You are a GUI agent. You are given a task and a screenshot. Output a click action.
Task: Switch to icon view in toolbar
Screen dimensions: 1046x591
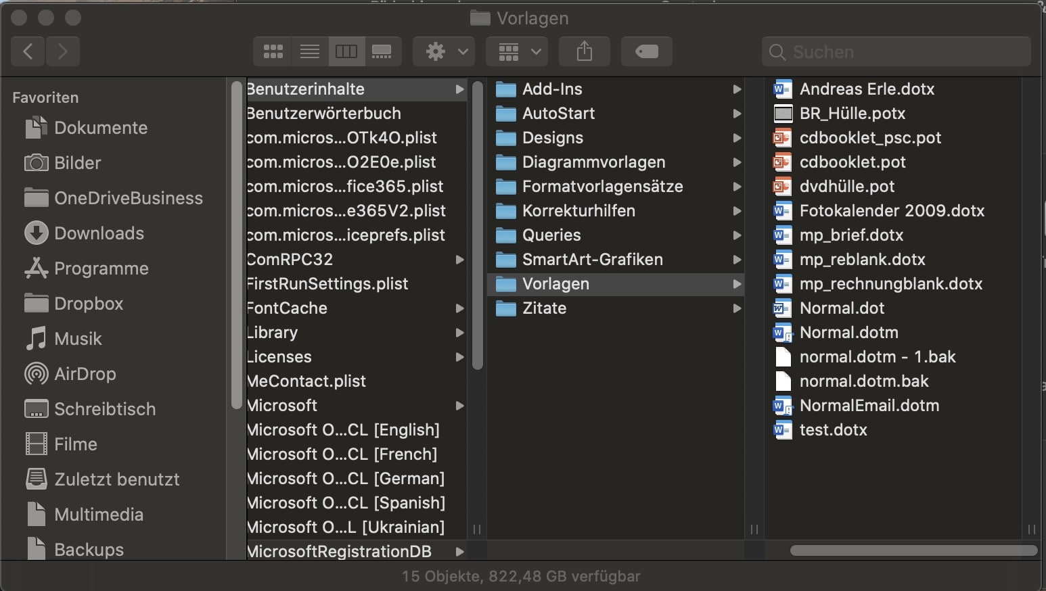click(x=273, y=51)
